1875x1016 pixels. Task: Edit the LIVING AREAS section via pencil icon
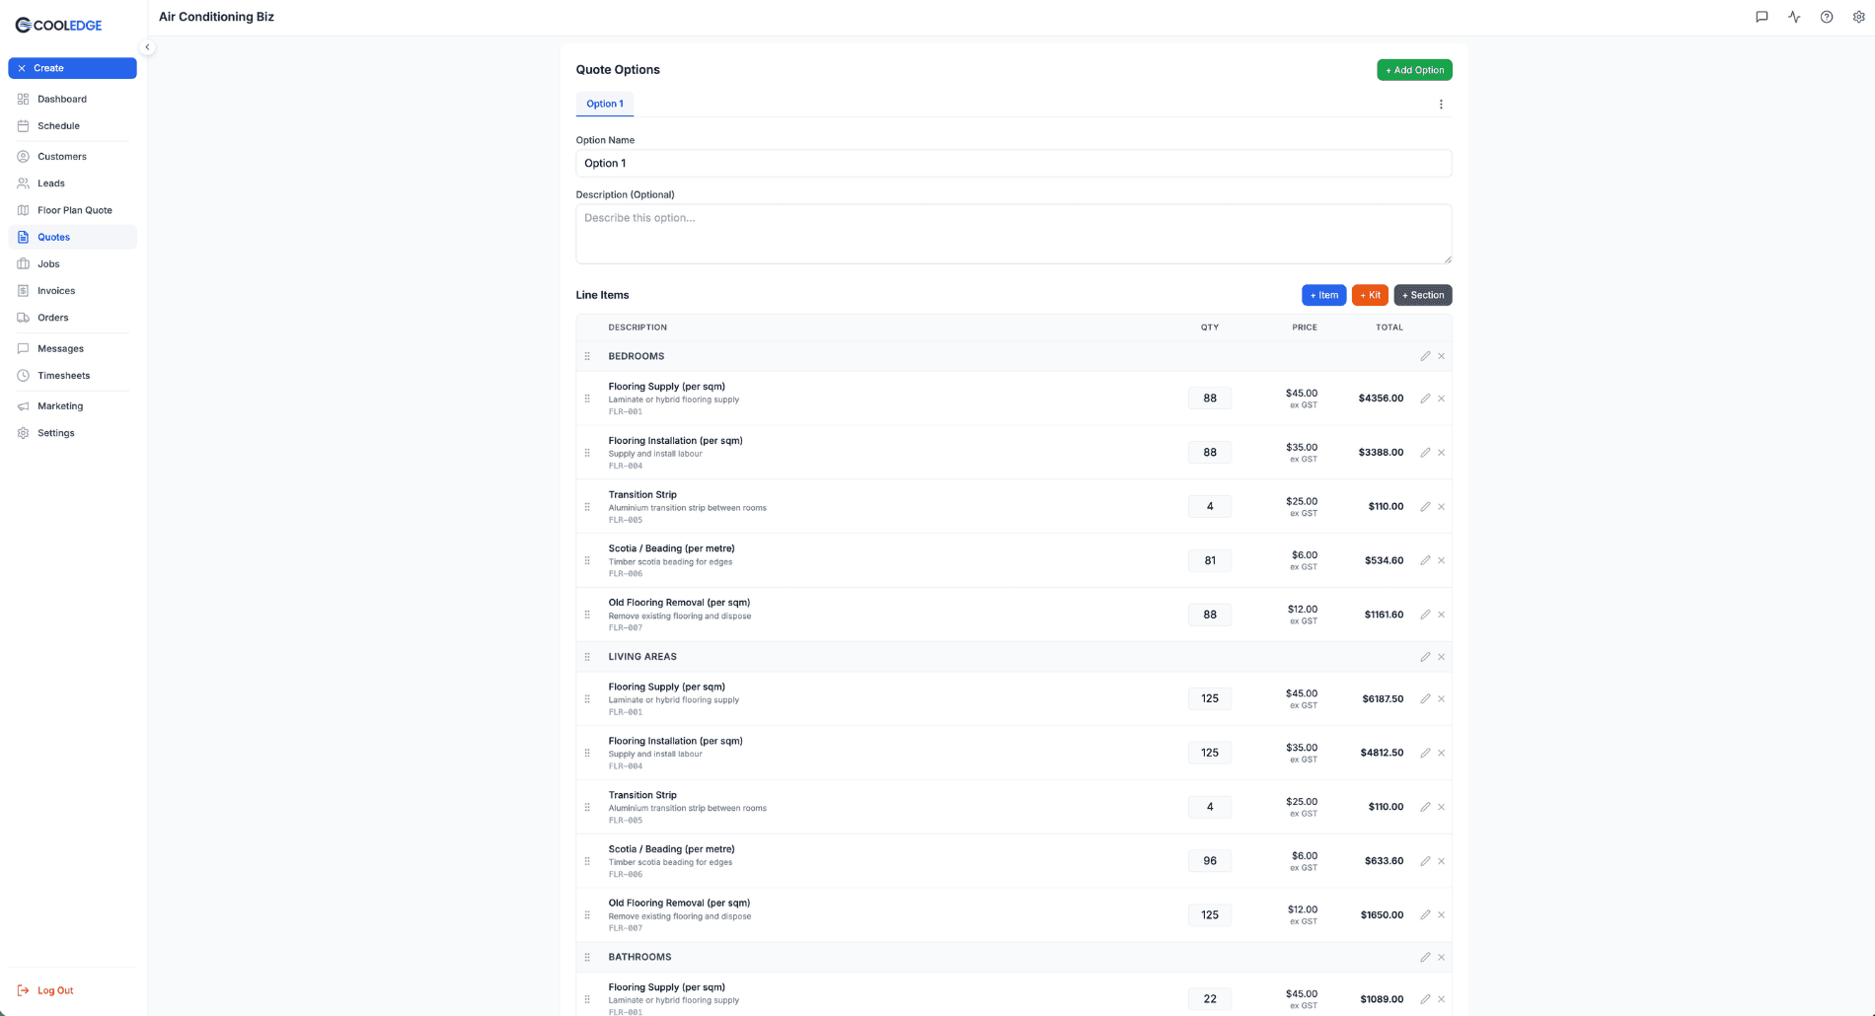tap(1425, 656)
